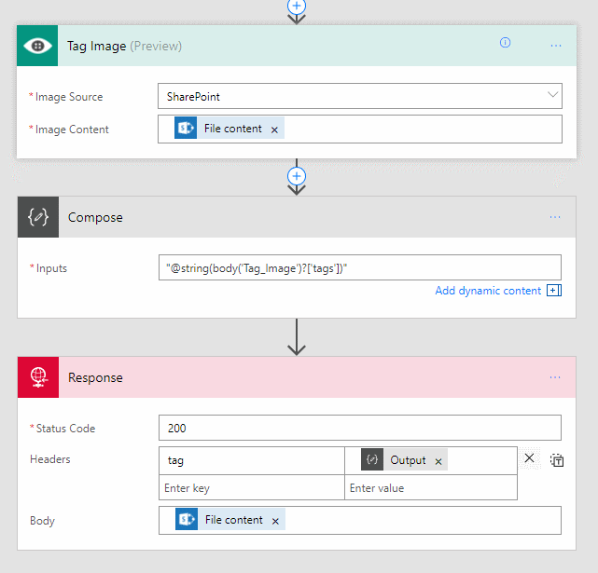Delete the tag header row
The width and height of the screenshot is (598, 573).
tap(529, 458)
